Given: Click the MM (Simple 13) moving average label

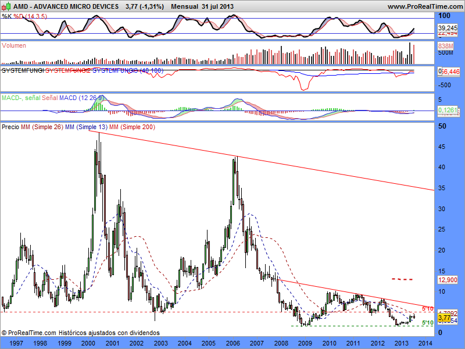Looking at the screenshot, I should coord(86,127).
